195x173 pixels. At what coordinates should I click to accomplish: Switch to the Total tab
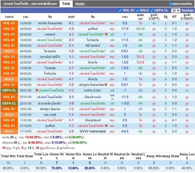(66, 4)
